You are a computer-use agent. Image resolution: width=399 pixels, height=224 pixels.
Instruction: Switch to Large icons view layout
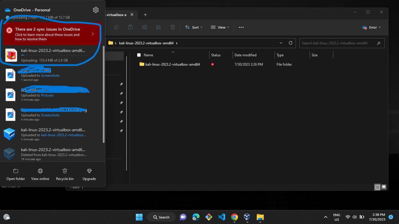(384, 187)
